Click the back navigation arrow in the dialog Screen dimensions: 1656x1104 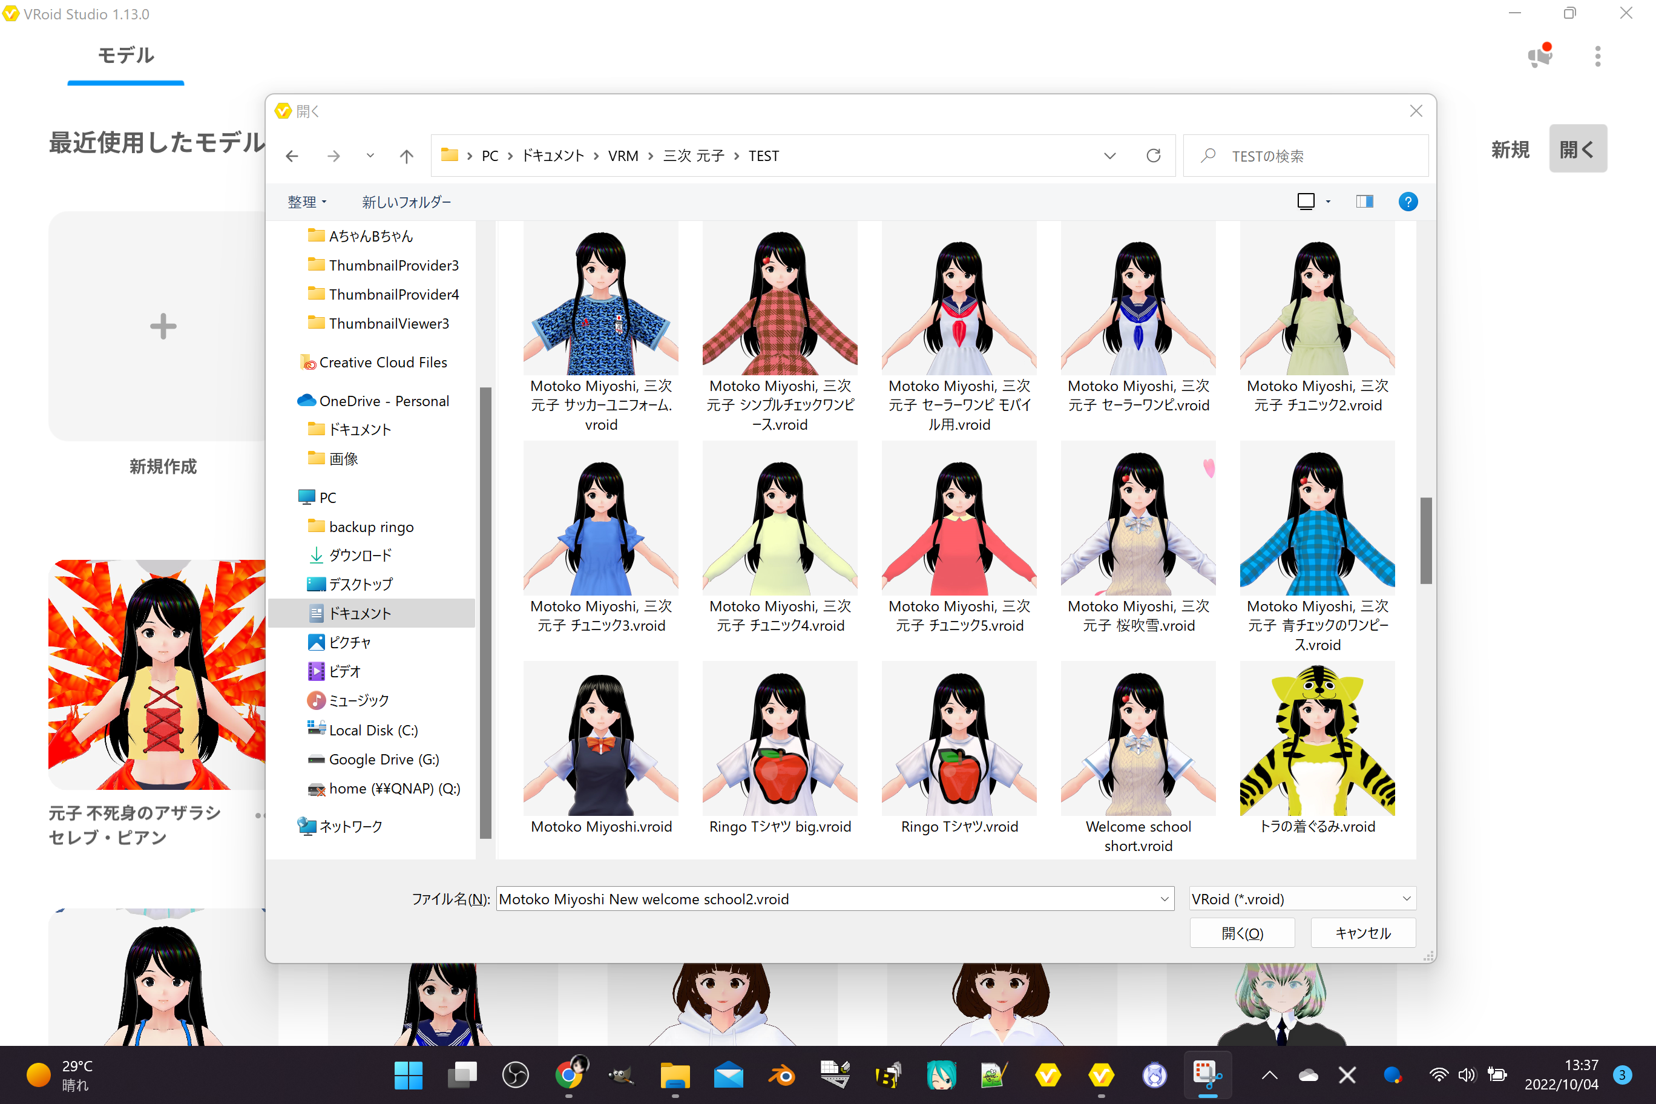coord(292,156)
